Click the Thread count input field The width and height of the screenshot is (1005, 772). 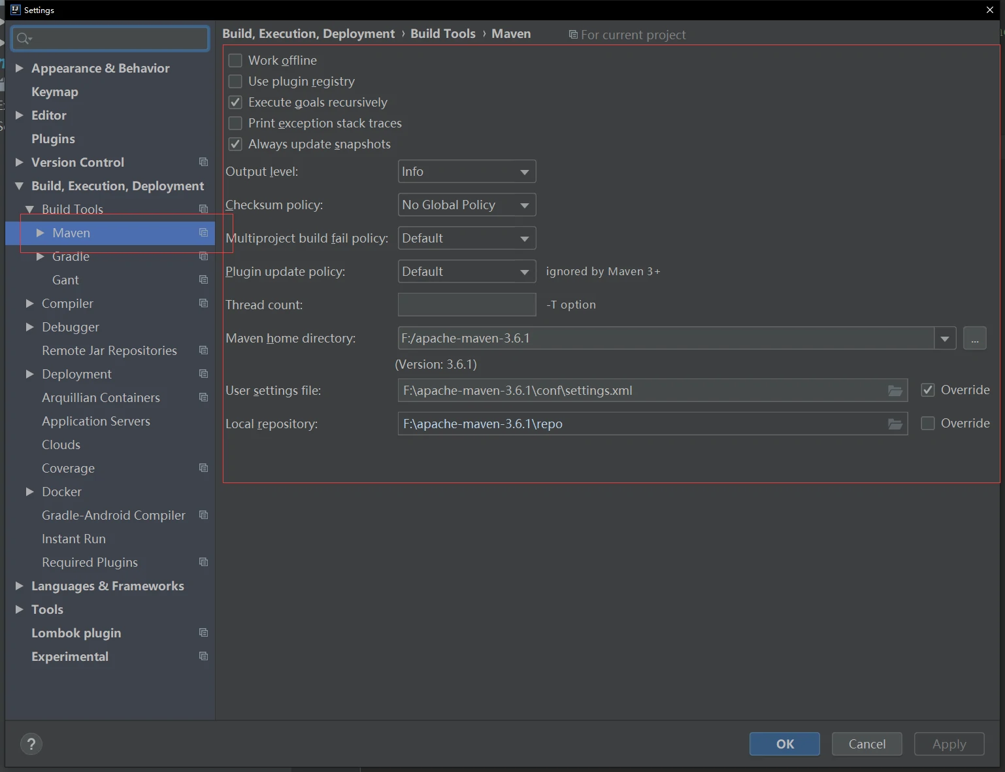pos(467,305)
